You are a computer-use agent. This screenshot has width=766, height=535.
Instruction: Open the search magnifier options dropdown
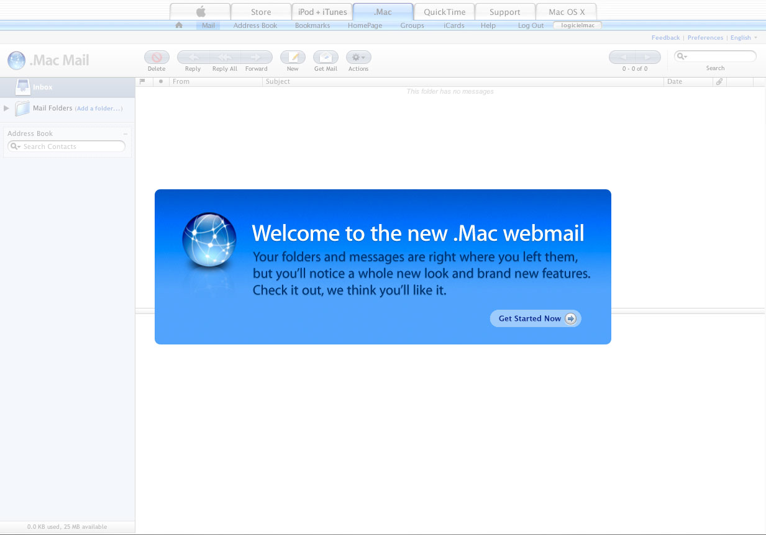point(682,56)
